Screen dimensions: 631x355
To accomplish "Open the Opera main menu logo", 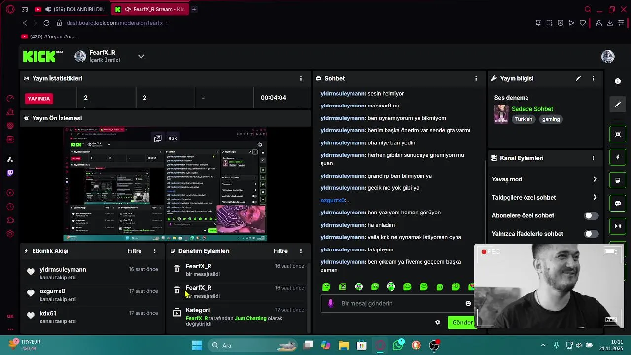I will [x=10, y=9].
